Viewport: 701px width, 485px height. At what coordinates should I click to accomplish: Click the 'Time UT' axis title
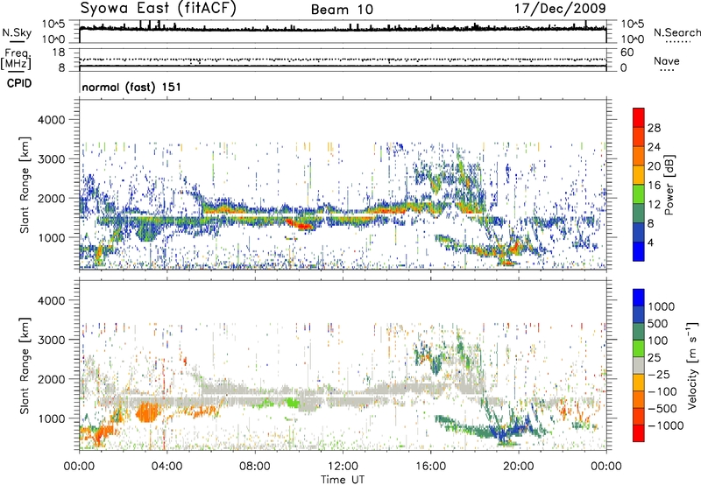[343, 480]
